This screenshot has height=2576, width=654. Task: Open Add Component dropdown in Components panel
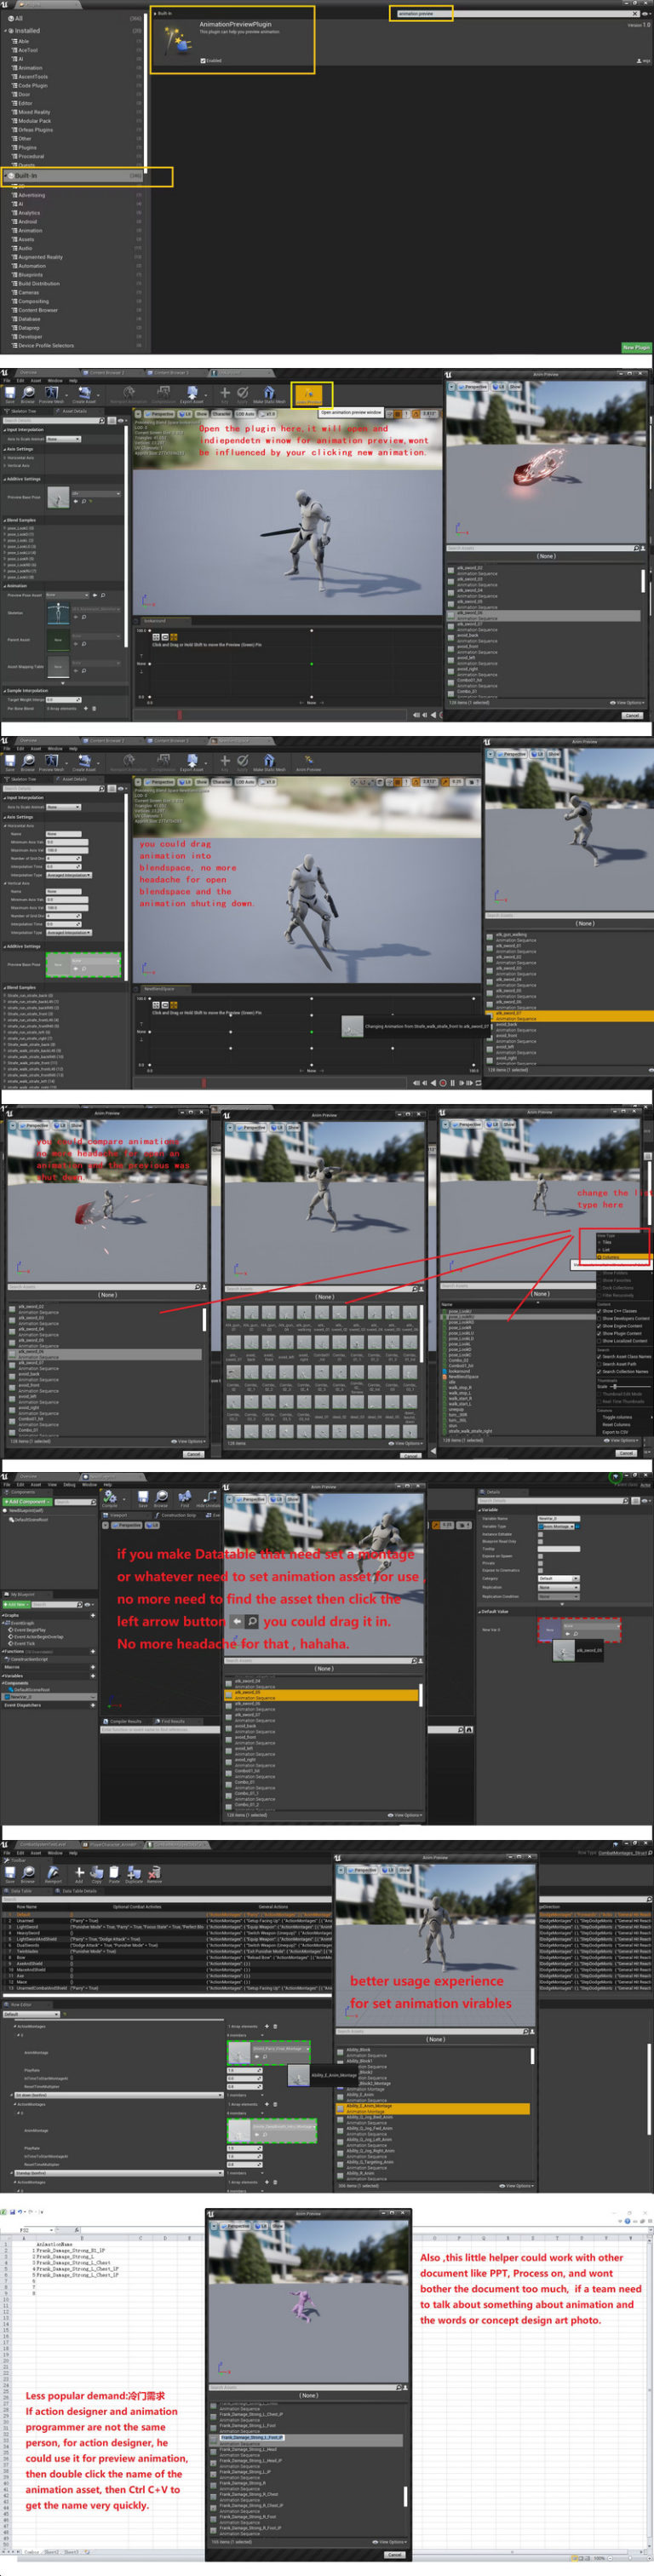coord(27,1502)
